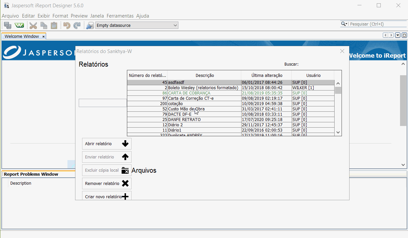Screen dimensions: 408x238
Task: Click Welcome window scroll up arrow
Action: [x=403, y=64]
